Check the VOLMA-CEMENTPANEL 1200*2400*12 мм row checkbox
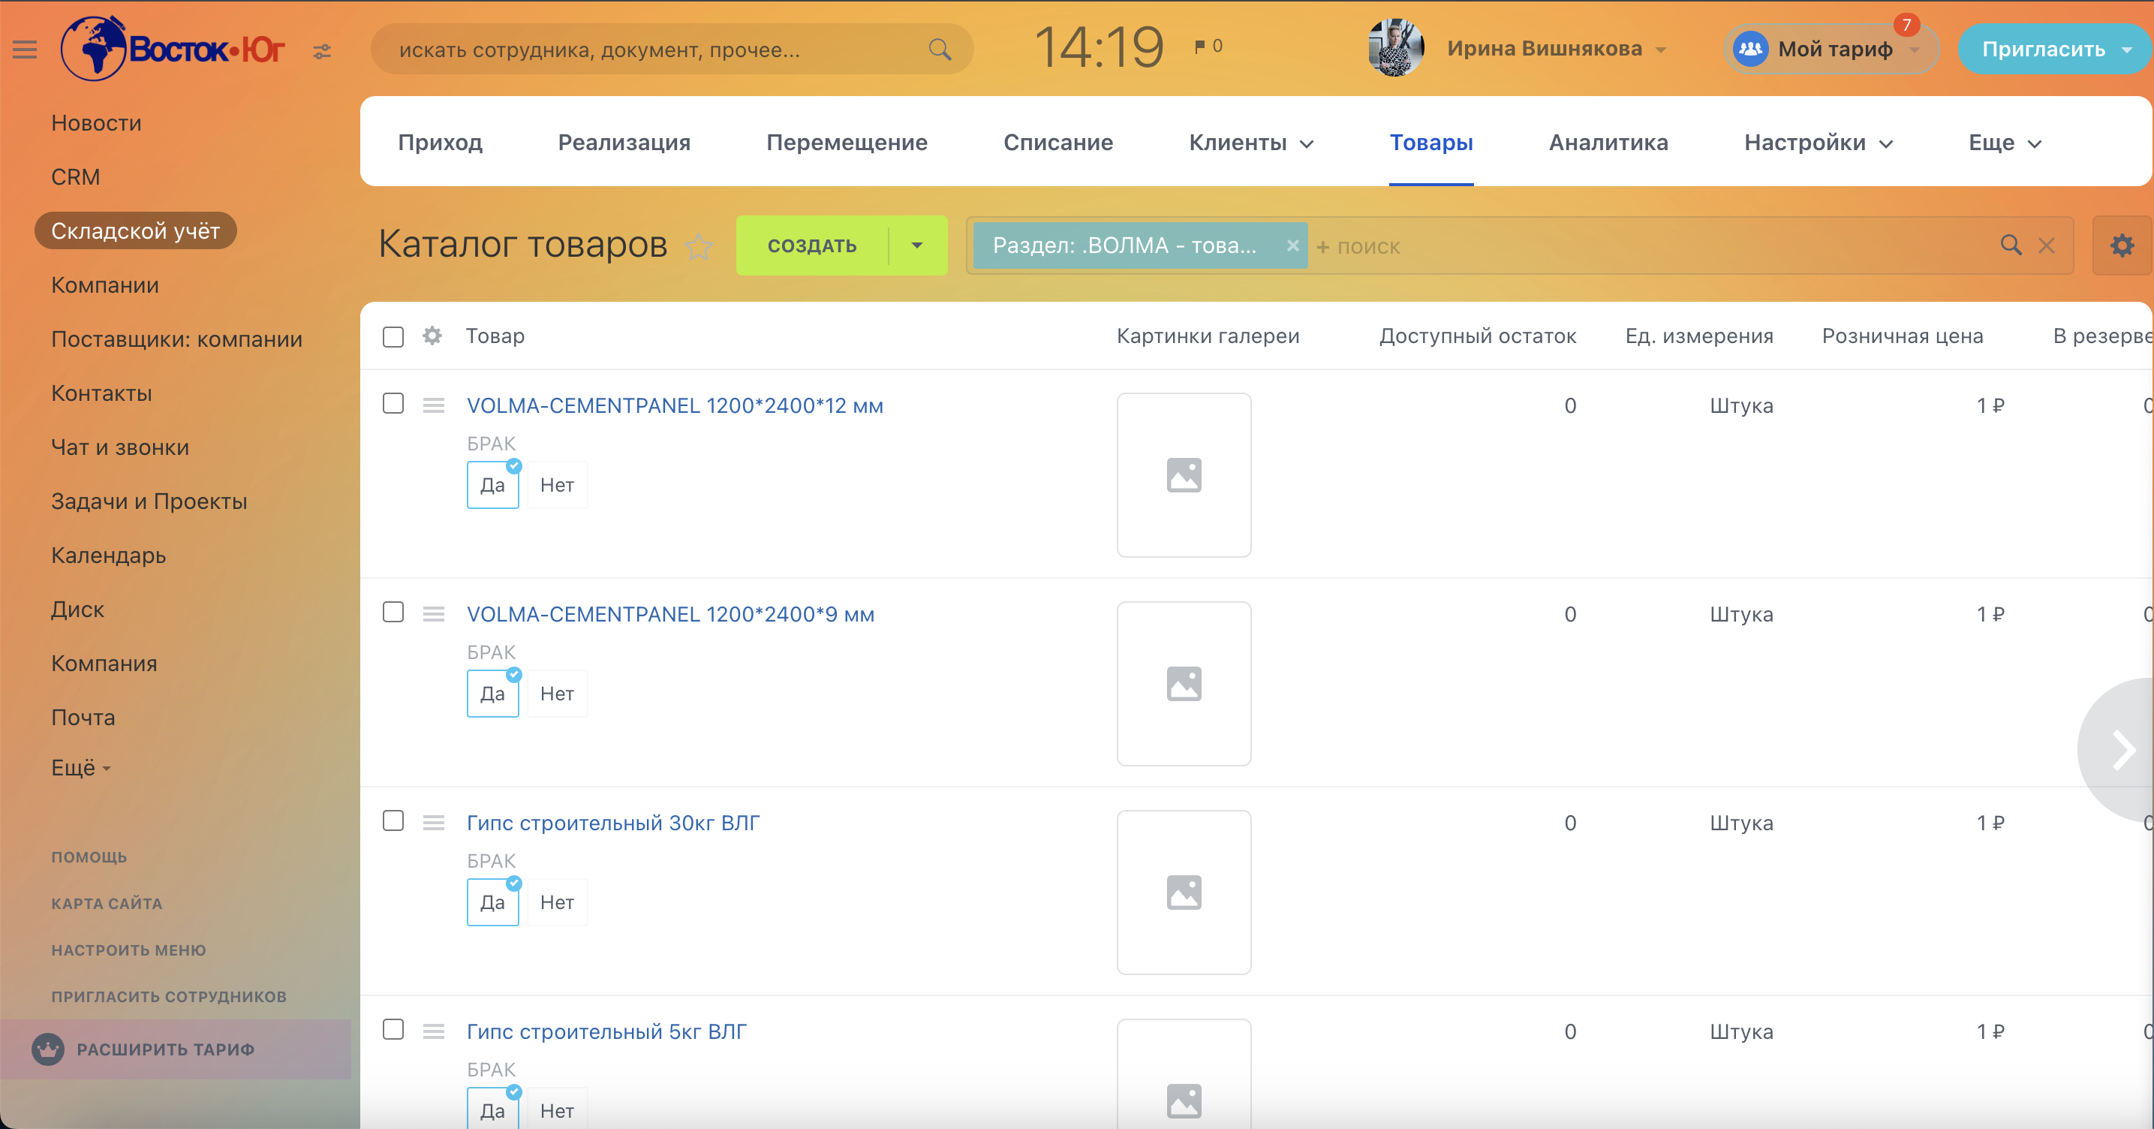The height and width of the screenshot is (1129, 2154). [x=393, y=404]
